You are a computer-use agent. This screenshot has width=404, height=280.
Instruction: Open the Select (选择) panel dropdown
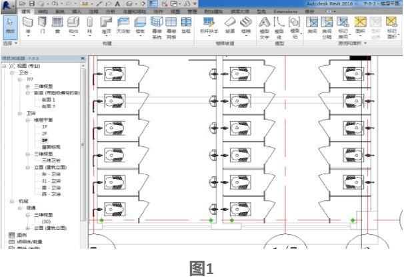click(x=10, y=43)
